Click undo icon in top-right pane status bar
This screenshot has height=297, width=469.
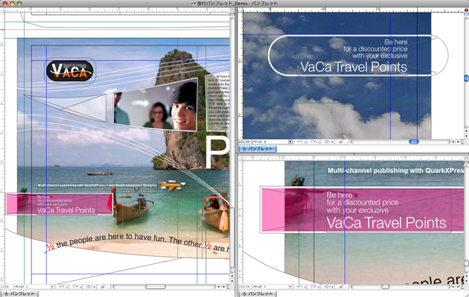300,142
